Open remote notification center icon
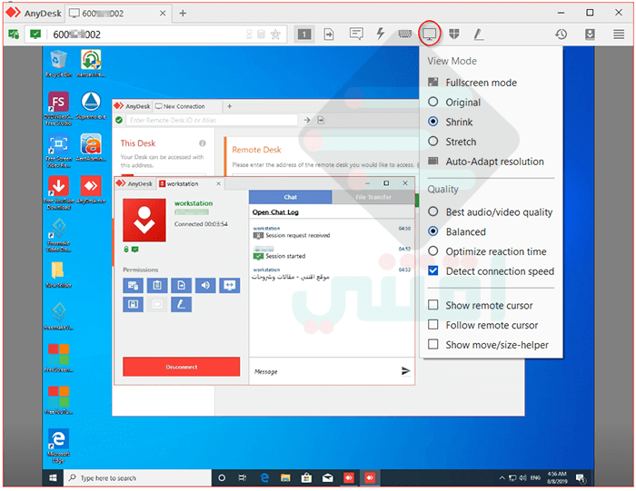Screen dimensions: 636x491 coord(581,478)
